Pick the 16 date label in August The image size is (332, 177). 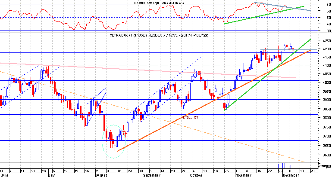[119, 171]
